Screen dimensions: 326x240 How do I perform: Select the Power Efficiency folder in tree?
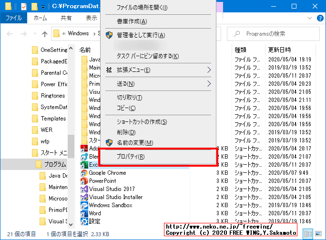coord(50,84)
